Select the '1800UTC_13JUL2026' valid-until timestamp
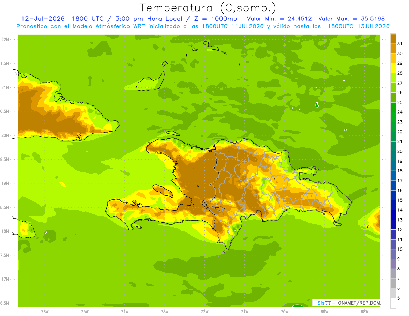Viewport: 409px width, 316px height. pyautogui.click(x=359, y=26)
